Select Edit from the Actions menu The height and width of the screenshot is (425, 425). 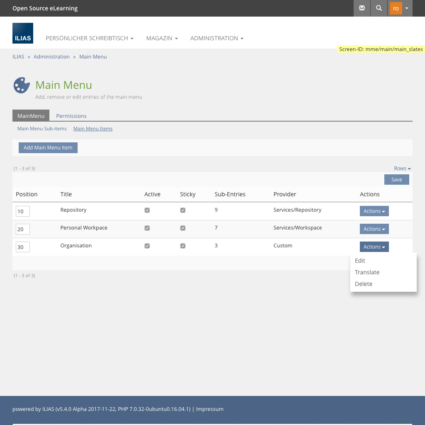coord(360,261)
